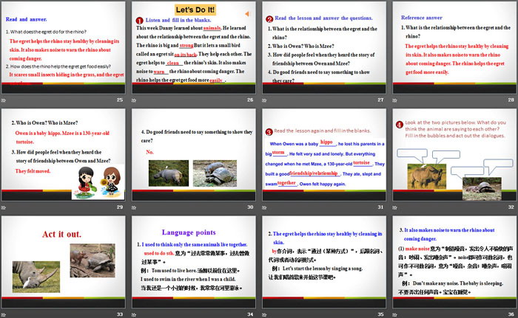The height and width of the screenshot is (318, 518).
Task: Select the 'Who is Owen? Who is Mzee?' slide
Action: click(x=64, y=155)
